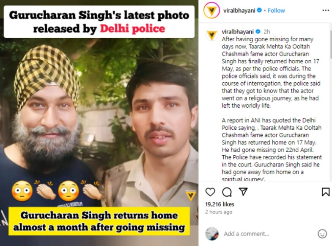Click the verified badge in header

(x=259, y=10)
